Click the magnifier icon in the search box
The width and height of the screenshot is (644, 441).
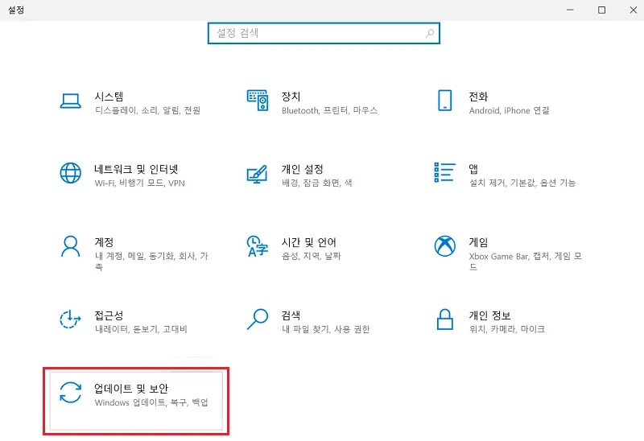[430, 33]
